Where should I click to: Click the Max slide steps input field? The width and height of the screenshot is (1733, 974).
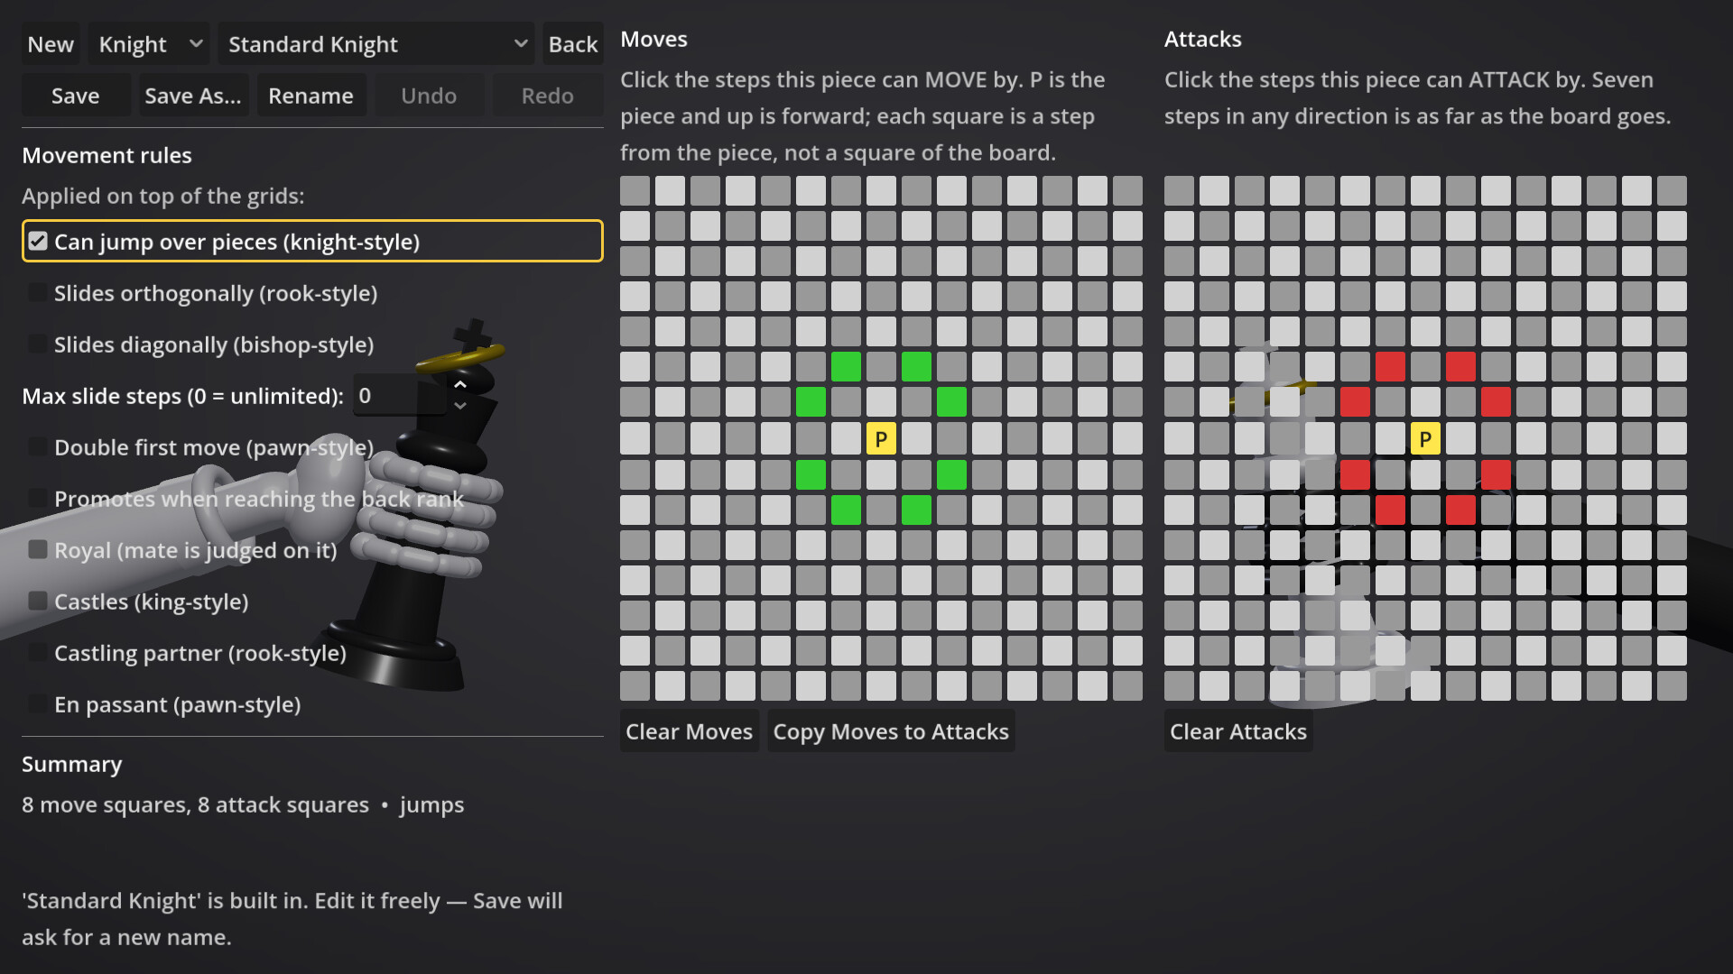point(398,395)
